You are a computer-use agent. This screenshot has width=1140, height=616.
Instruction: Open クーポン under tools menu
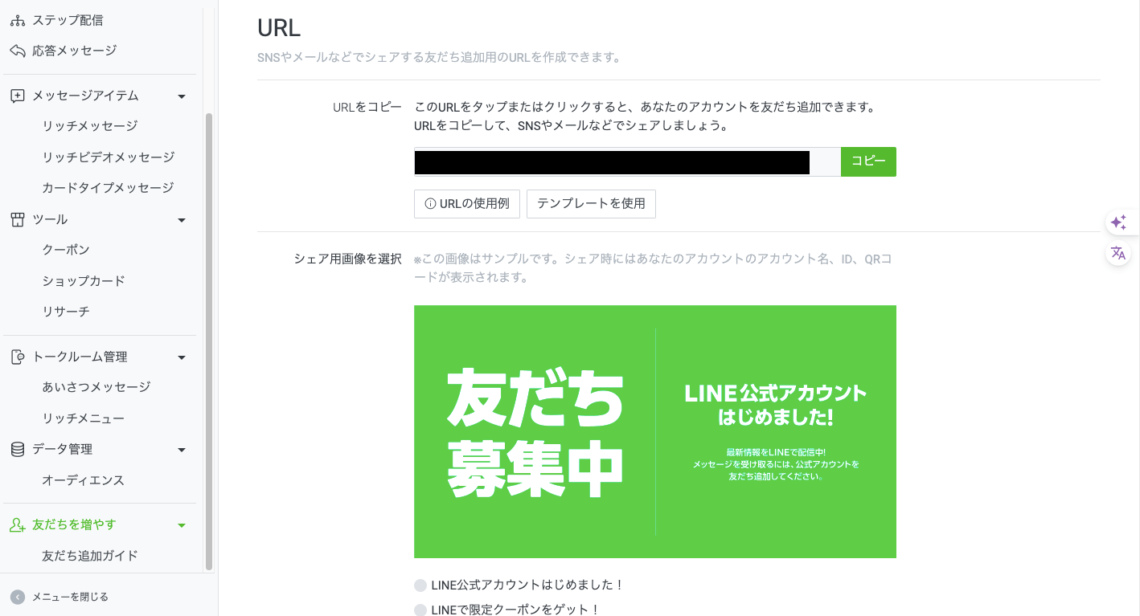66,250
